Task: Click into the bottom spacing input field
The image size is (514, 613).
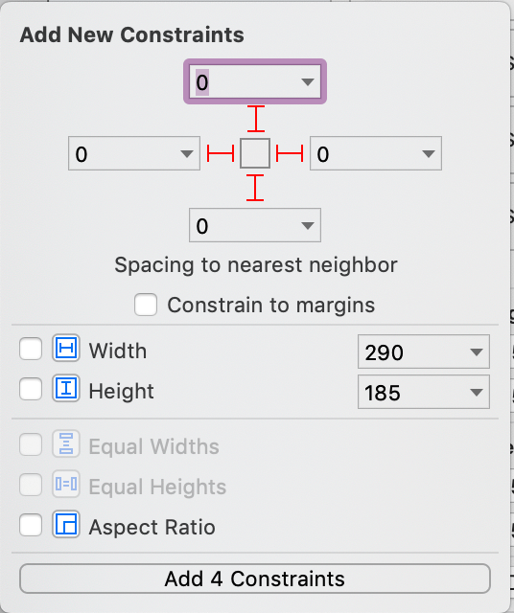Action: click(x=255, y=225)
